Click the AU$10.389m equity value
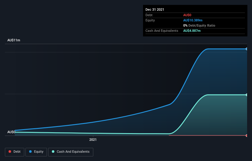 (x=193, y=20)
